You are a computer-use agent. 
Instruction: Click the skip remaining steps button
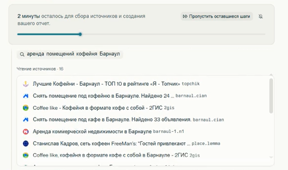pos(217,17)
